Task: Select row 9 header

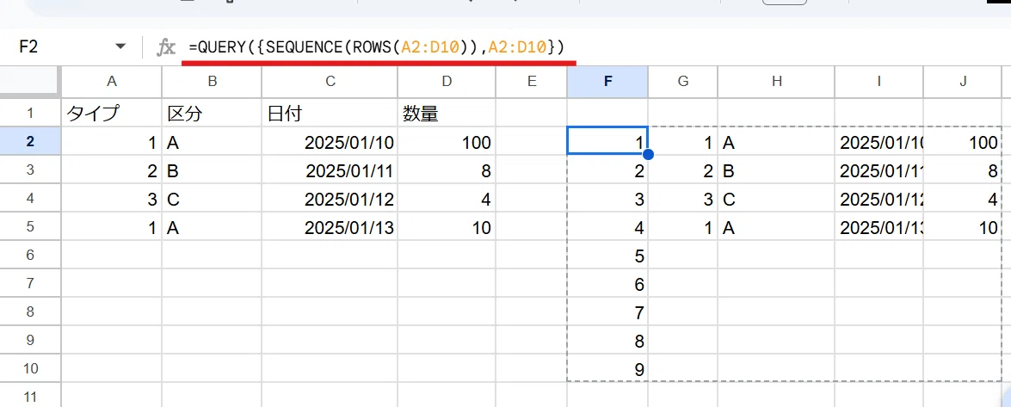Action: pos(30,340)
